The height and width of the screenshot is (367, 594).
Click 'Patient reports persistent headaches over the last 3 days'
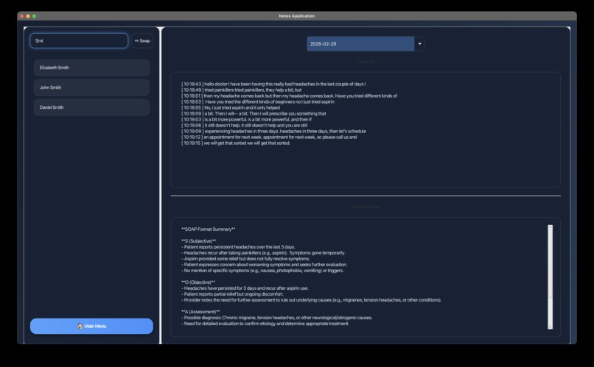click(240, 247)
